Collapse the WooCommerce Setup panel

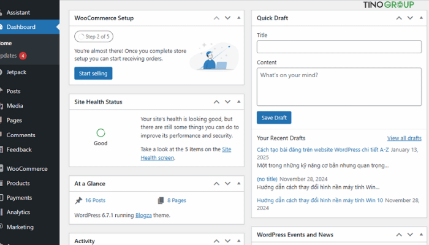[238, 18]
